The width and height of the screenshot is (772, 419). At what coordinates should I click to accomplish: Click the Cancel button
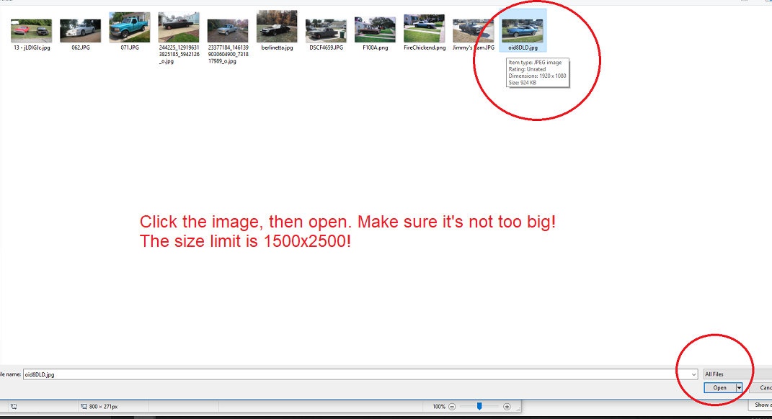click(x=764, y=388)
